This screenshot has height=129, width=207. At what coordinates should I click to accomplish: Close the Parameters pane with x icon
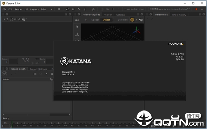[204, 14]
